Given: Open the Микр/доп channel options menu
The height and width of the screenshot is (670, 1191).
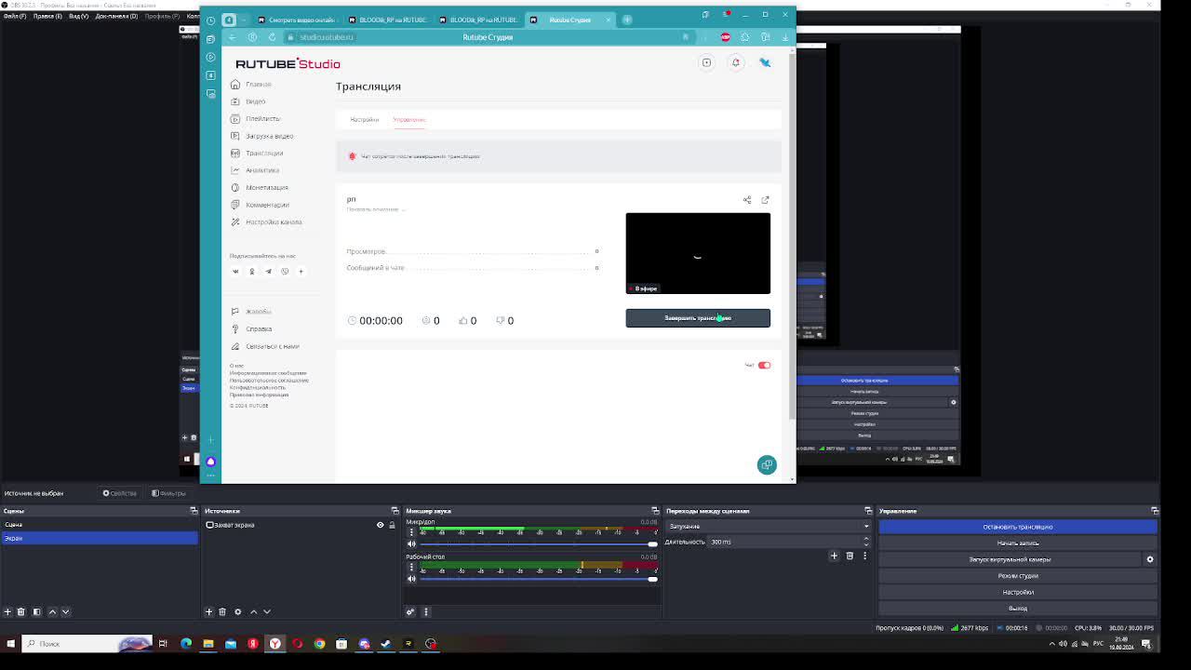Looking at the screenshot, I should (x=411, y=532).
